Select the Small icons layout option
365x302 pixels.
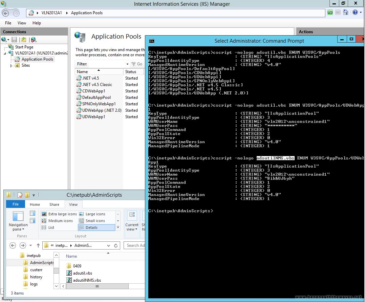coord(92,221)
